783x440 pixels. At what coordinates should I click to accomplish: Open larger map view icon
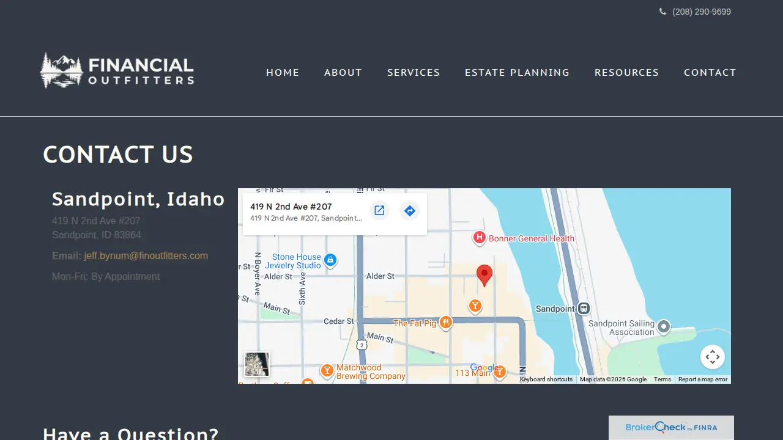(379, 211)
